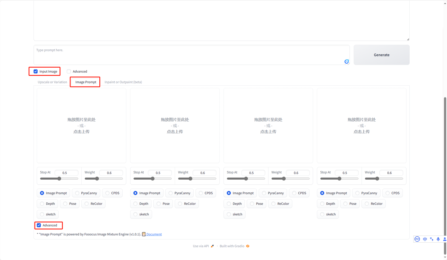Select sketch mode for the fourth image

tap(322, 214)
